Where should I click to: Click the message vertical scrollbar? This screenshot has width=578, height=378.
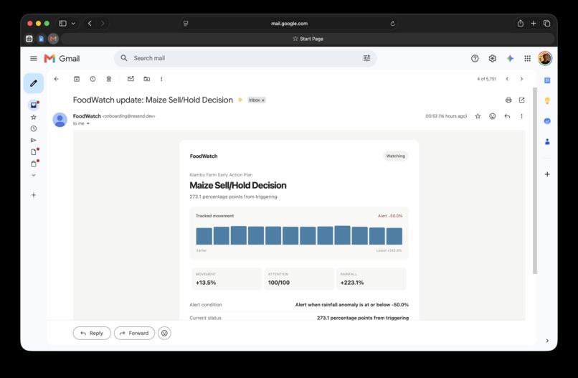[x=535, y=181]
